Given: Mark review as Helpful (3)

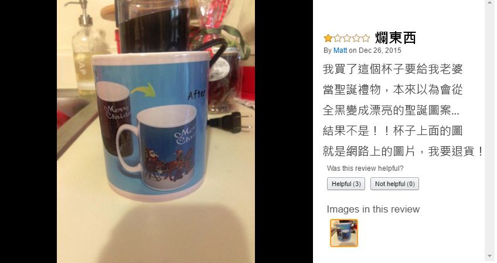Looking at the screenshot, I should pyautogui.click(x=346, y=184).
